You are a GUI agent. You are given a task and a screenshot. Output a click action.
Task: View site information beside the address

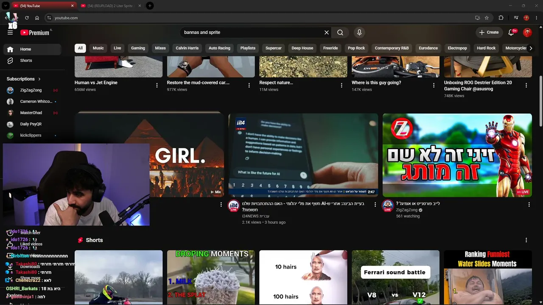pyautogui.click(x=49, y=18)
